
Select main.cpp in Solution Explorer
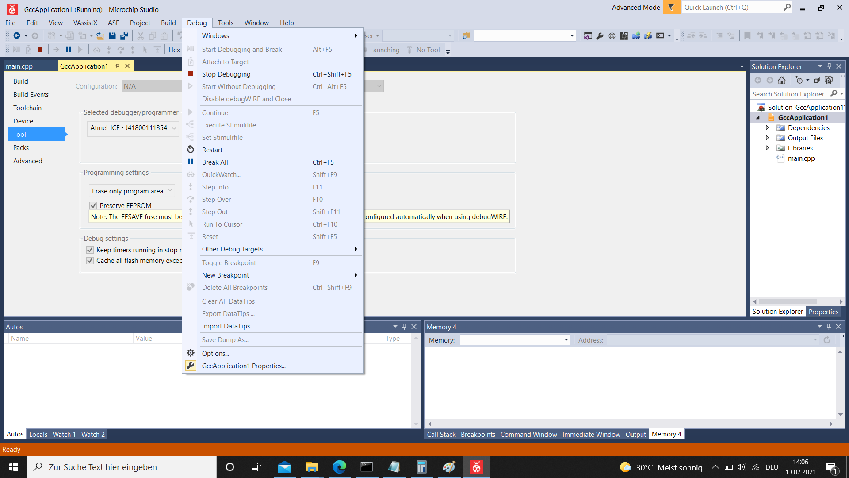tap(801, 158)
